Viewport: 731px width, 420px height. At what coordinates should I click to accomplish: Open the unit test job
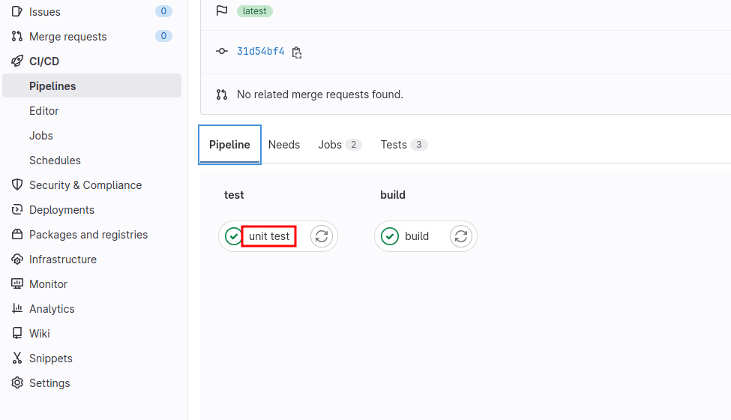pos(269,236)
